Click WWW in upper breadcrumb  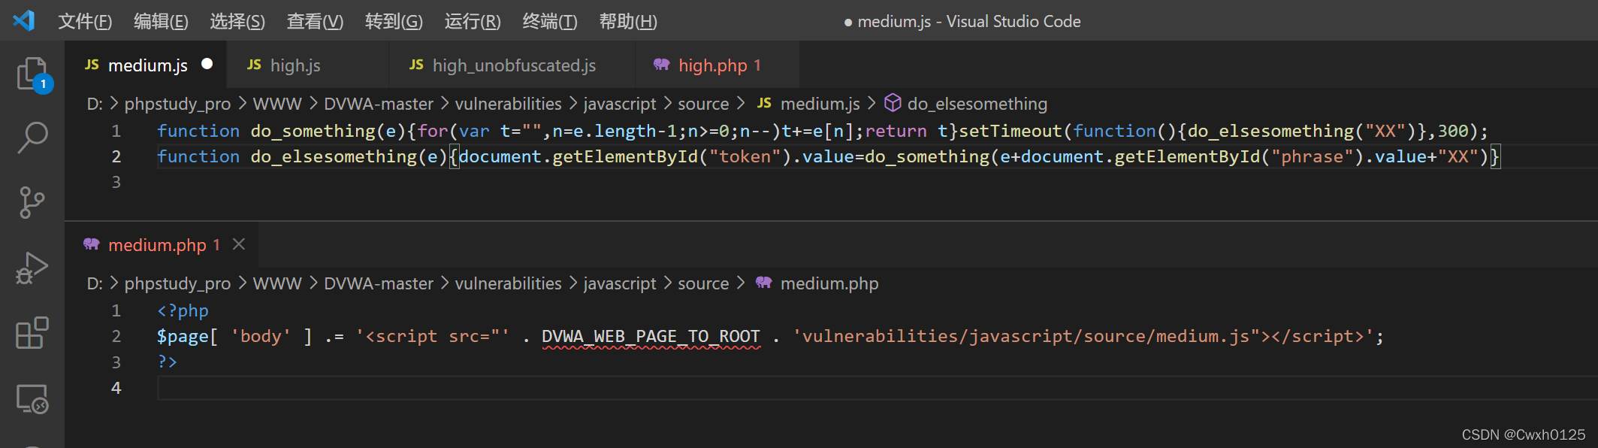[277, 104]
